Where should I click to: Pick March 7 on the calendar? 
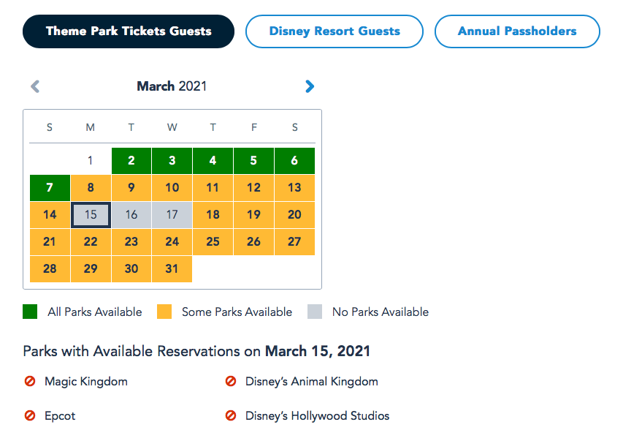tap(50, 188)
